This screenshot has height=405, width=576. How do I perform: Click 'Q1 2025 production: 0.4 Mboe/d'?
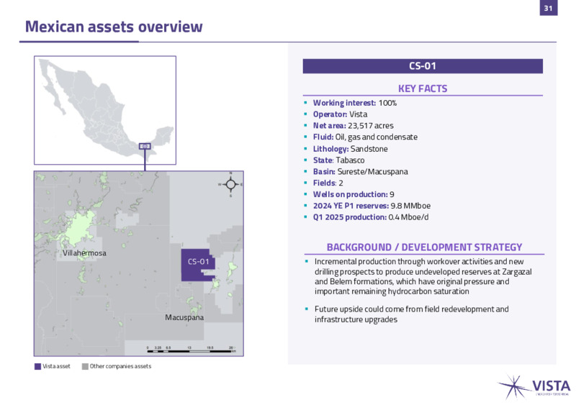(x=371, y=217)
